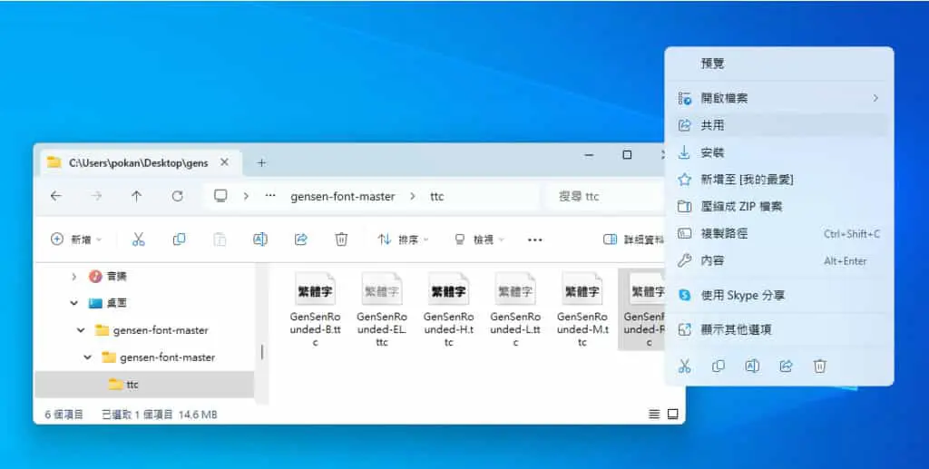Screen dimensions: 929x469
Task: Click the Refresh button in navigation bar
Action: pos(177,196)
